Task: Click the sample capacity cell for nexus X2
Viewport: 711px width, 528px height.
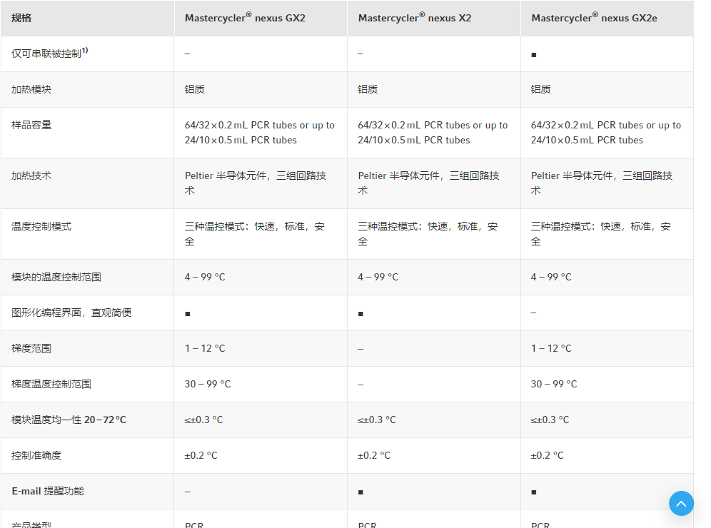Action: tap(433, 133)
